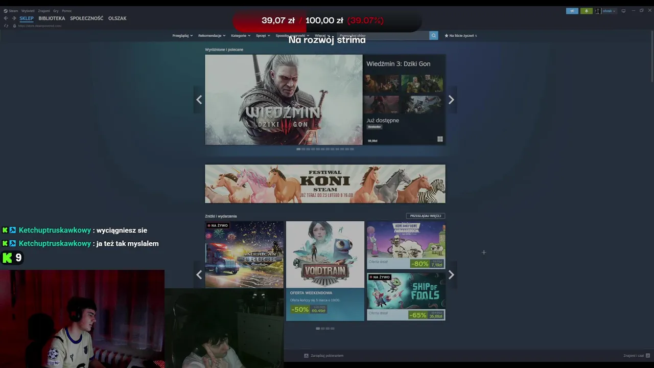Switch to the SPOŁECZNOŚĆ tab
The height and width of the screenshot is (368, 654).
86,18
